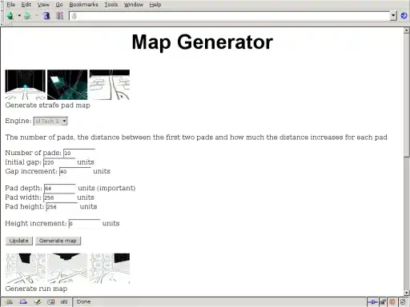Click the Back navigation arrow
The height and width of the screenshot is (307, 410).
(10, 16)
